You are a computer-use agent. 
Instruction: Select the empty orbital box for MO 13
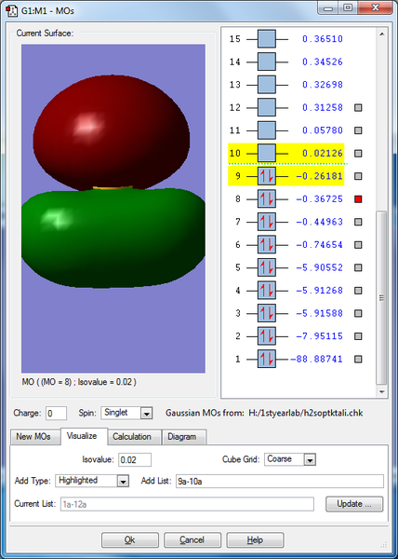266,85
